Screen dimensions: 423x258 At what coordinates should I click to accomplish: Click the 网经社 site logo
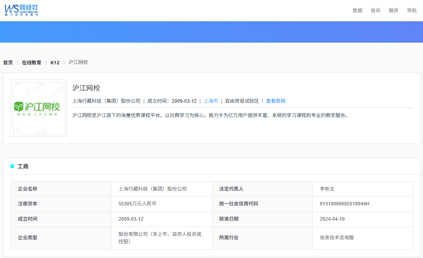tap(22, 10)
